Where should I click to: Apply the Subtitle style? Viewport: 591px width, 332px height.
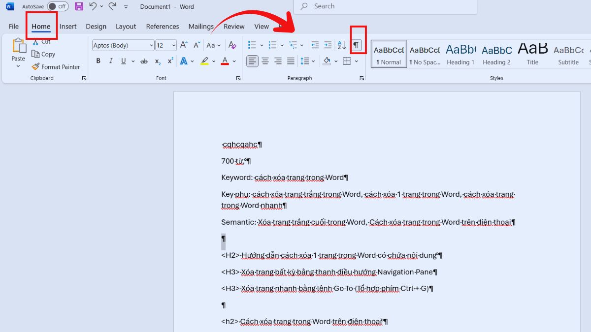[x=568, y=54]
